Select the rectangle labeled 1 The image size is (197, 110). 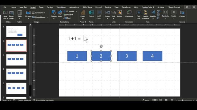tap(77, 56)
